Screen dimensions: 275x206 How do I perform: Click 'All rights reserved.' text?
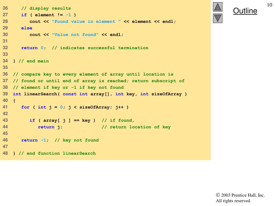pos(233,201)
